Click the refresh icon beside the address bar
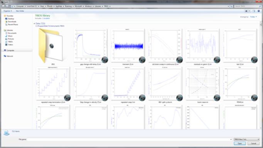 (x=231, y=6)
